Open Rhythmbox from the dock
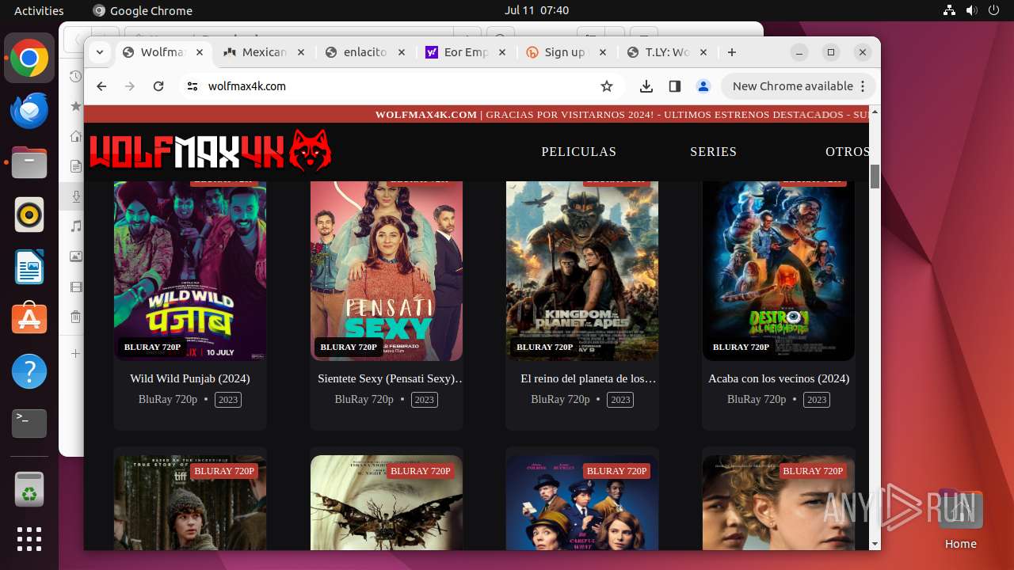 tap(29, 215)
